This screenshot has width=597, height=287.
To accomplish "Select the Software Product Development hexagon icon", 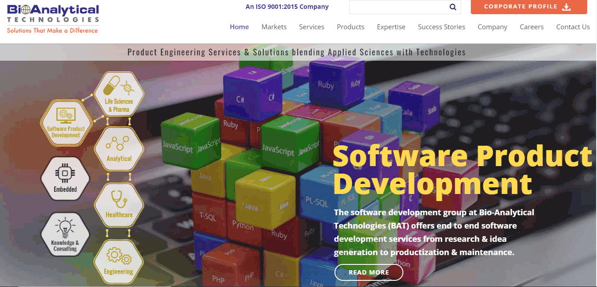I will (x=66, y=123).
